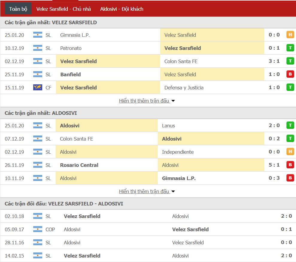The image size is (296, 262).
Task: Show more Aldosivi matches link
Action: 147,191
